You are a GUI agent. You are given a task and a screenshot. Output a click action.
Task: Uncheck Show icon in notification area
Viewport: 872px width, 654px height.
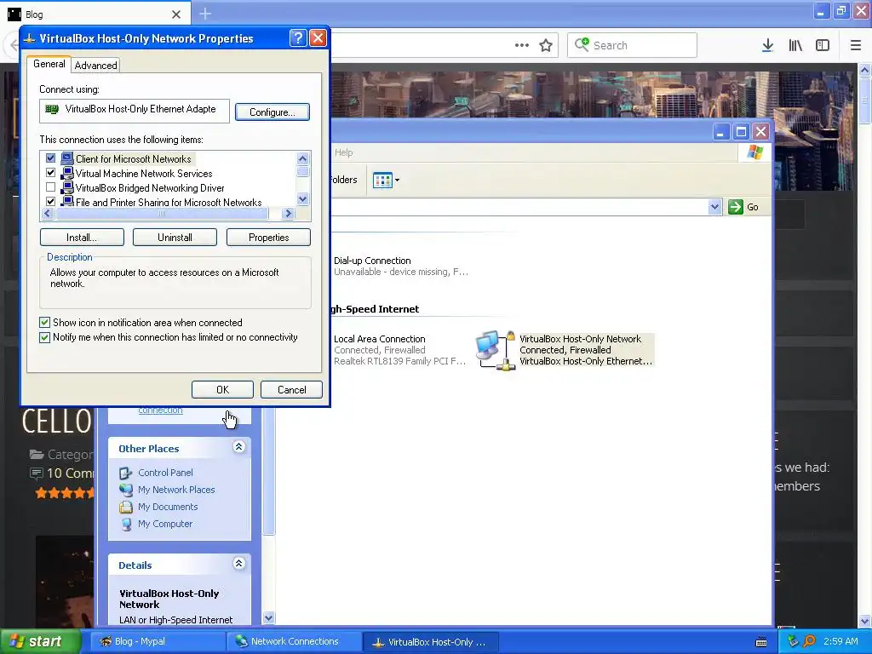click(44, 323)
